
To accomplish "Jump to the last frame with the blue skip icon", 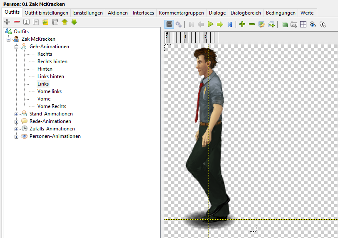I will pyautogui.click(x=230, y=25).
